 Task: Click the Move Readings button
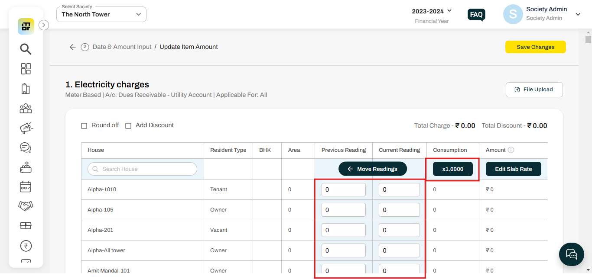point(372,169)
